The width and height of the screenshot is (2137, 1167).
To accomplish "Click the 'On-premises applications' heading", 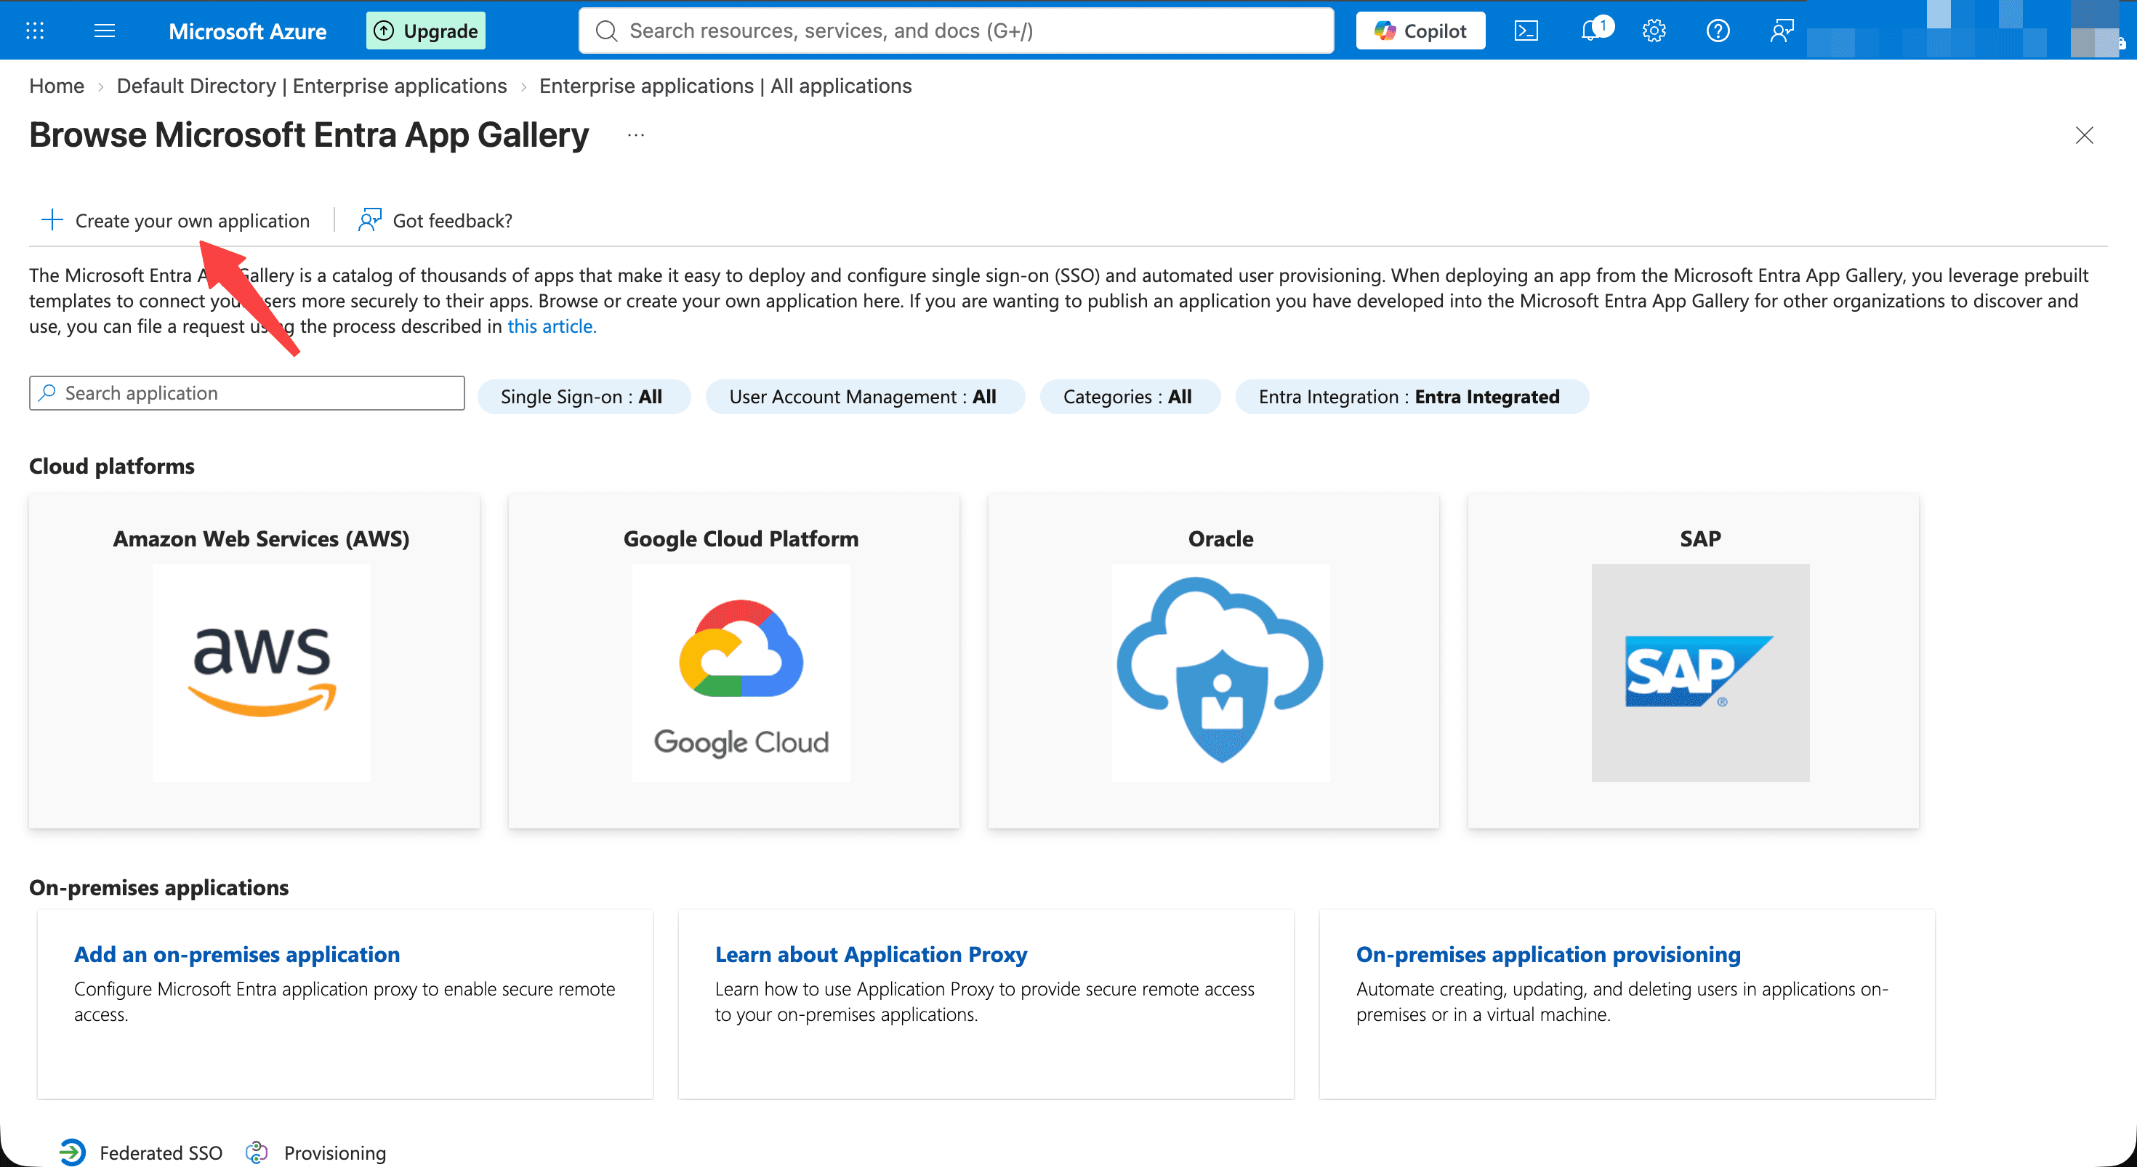I will coord(159,887).
